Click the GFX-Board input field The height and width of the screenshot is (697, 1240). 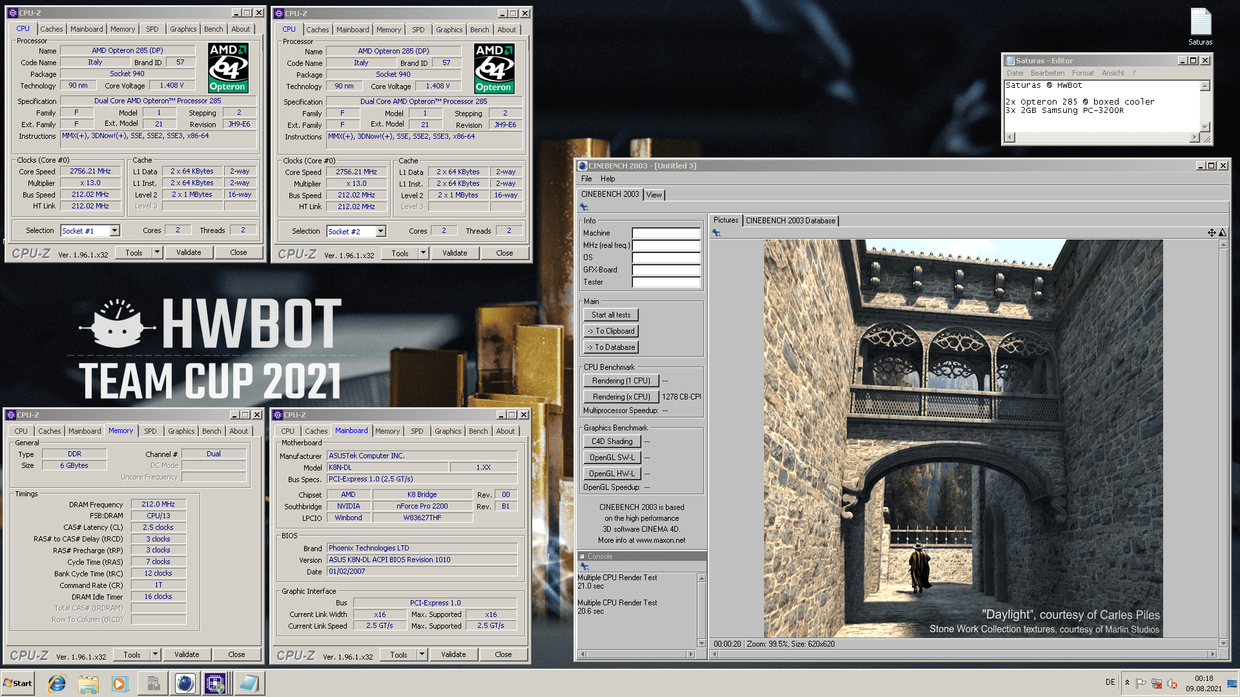(x=666, y=270)
